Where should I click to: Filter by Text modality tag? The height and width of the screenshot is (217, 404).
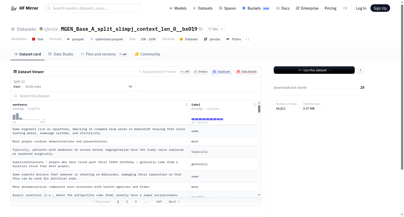click(38, 39)
